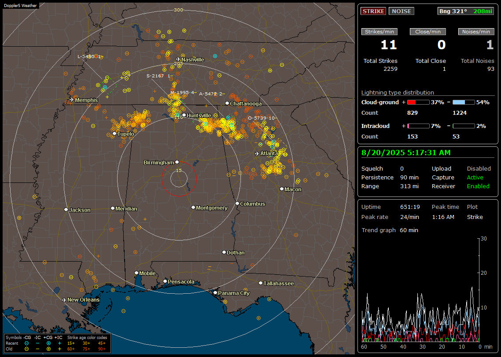Viewport: 501px width, 357px height.
Task: Click the Noises/min label button
Action: tap(476, 32)
